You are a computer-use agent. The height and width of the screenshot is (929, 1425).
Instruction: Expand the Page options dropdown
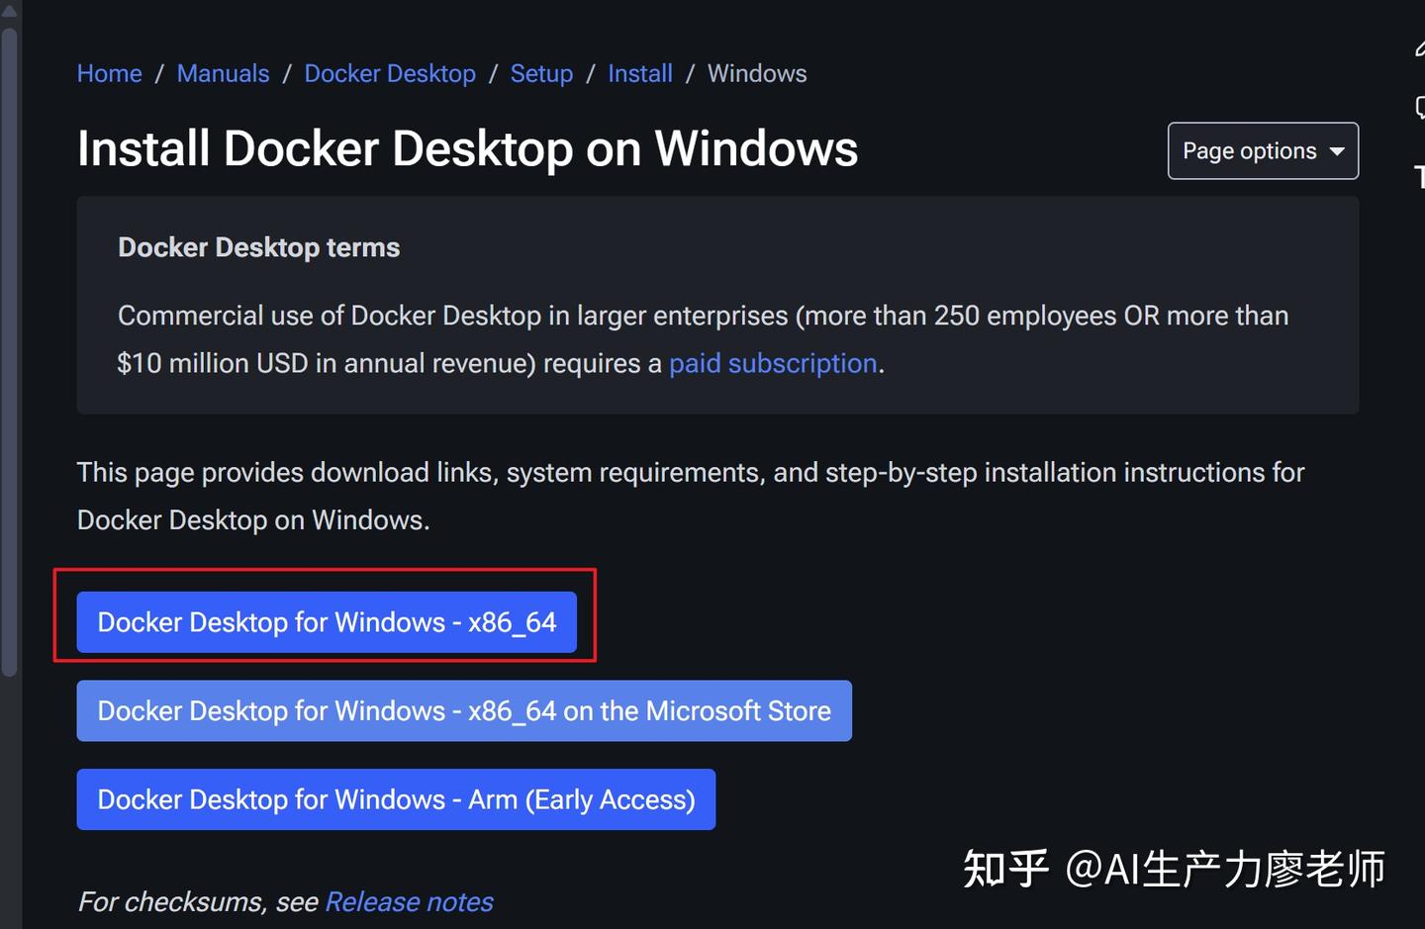[1263, 150]
